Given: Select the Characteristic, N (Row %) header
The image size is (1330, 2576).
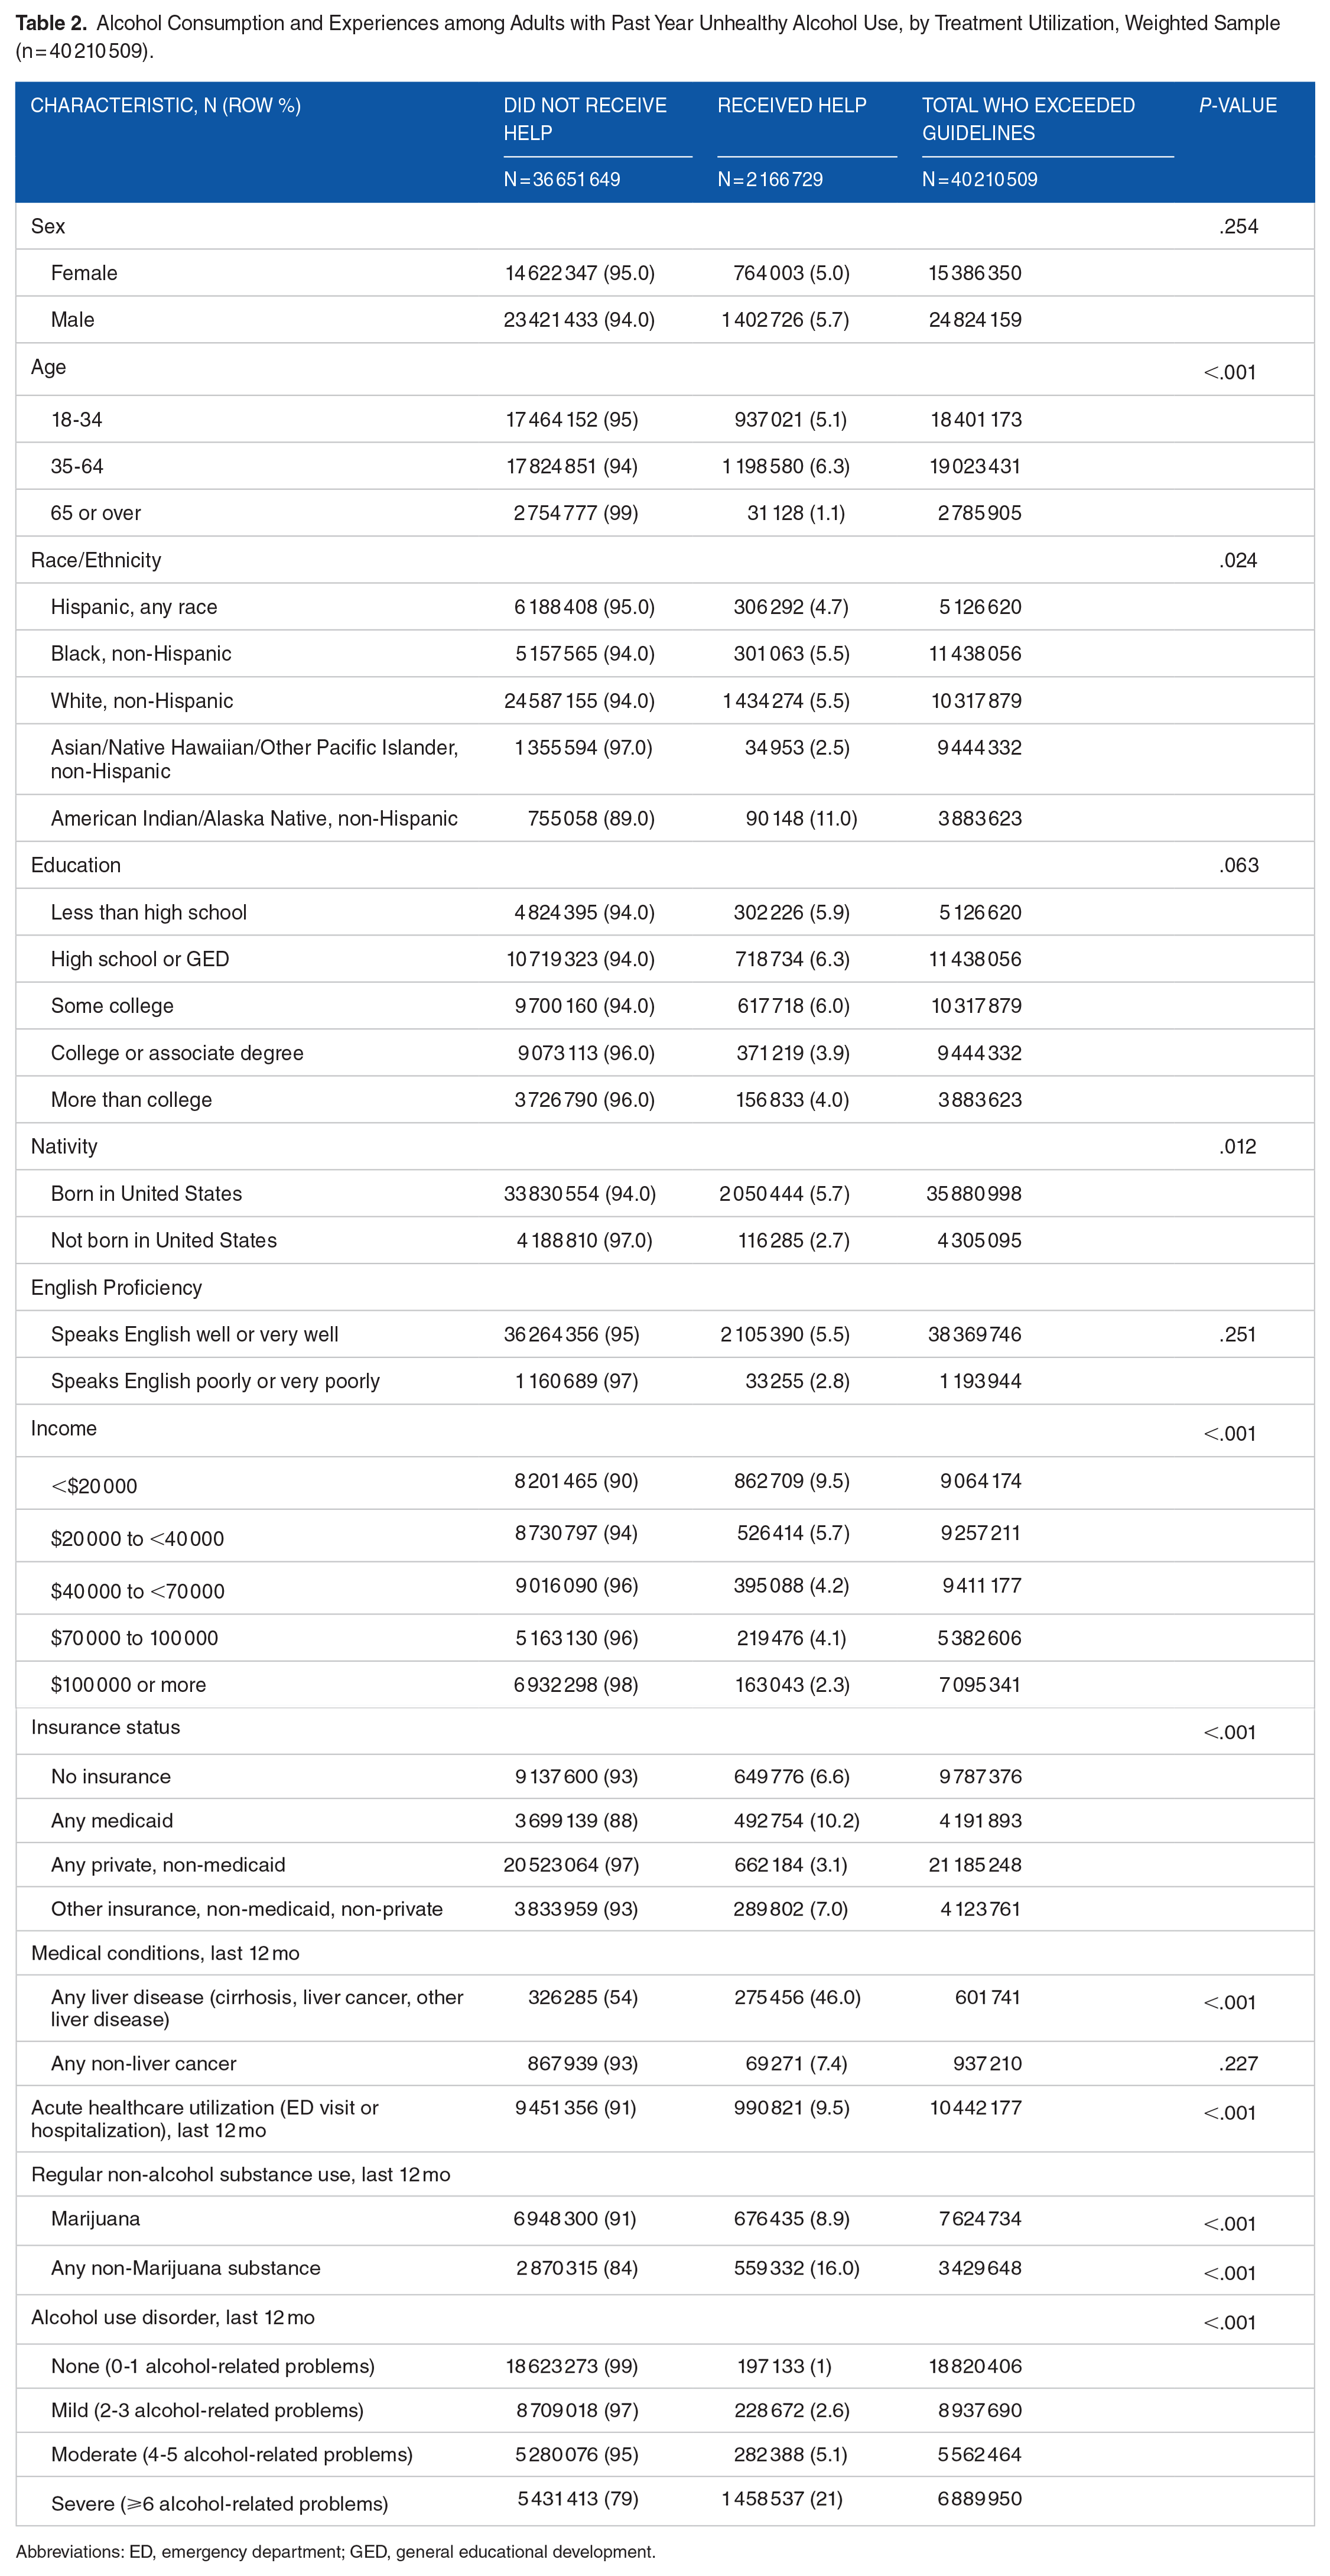Looking at the screenshot, I should coord(165,105).
